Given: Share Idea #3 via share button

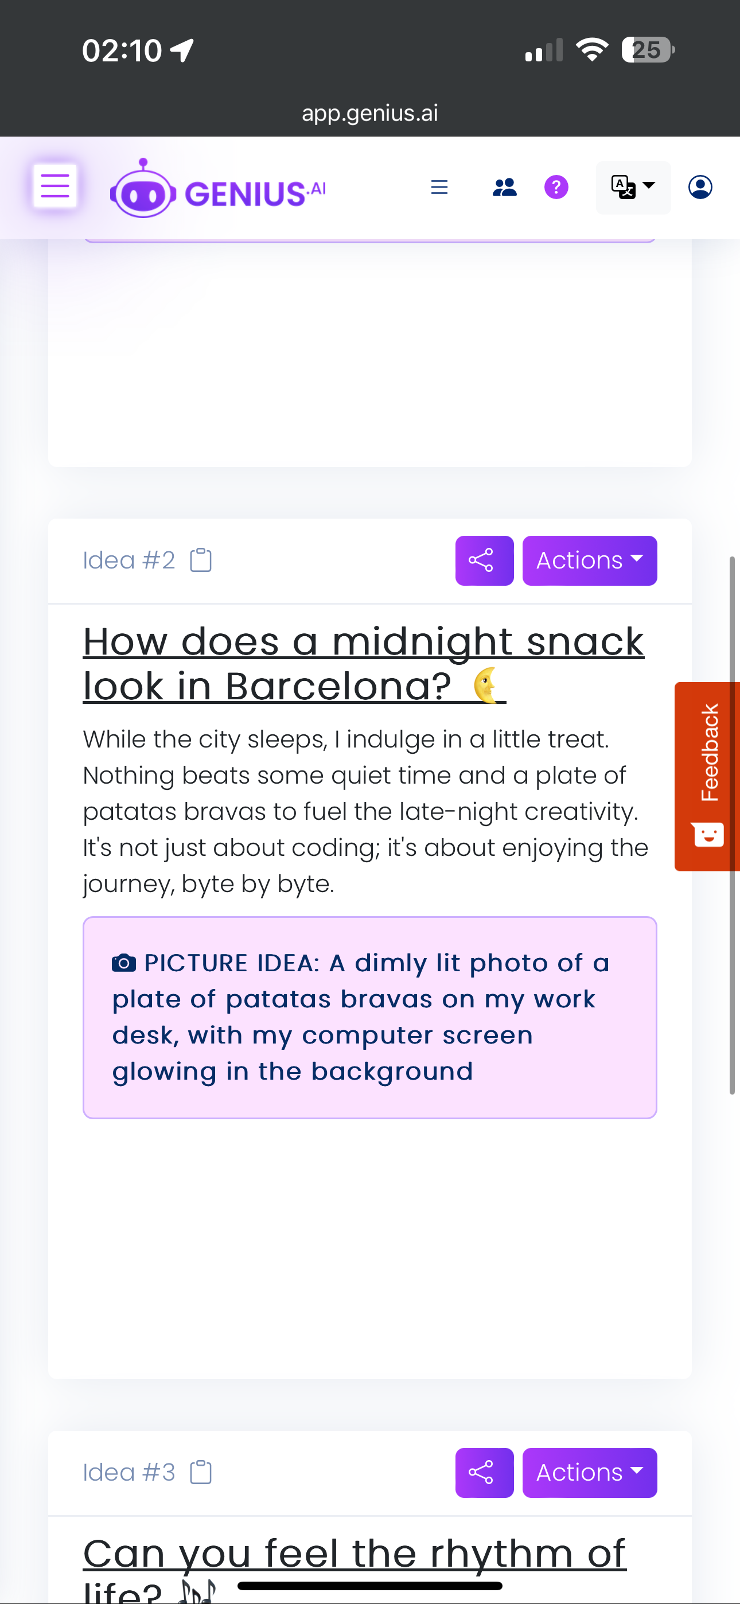Looking at the screenshot, I should pos(484,1473).
